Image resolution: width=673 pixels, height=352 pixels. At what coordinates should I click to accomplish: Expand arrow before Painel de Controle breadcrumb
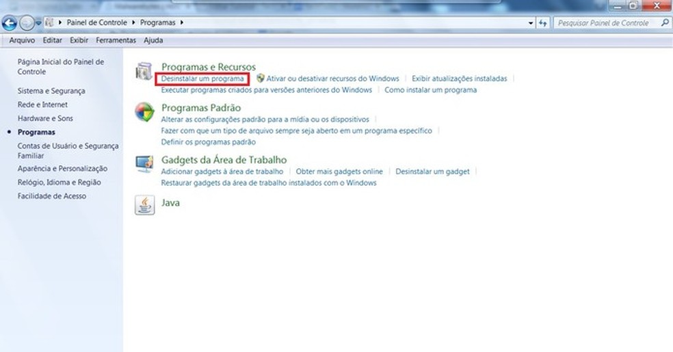tap(60, 23)
